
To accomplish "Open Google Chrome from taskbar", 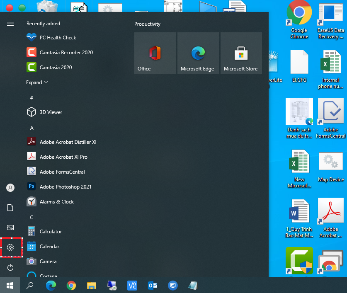I will 71,286.
